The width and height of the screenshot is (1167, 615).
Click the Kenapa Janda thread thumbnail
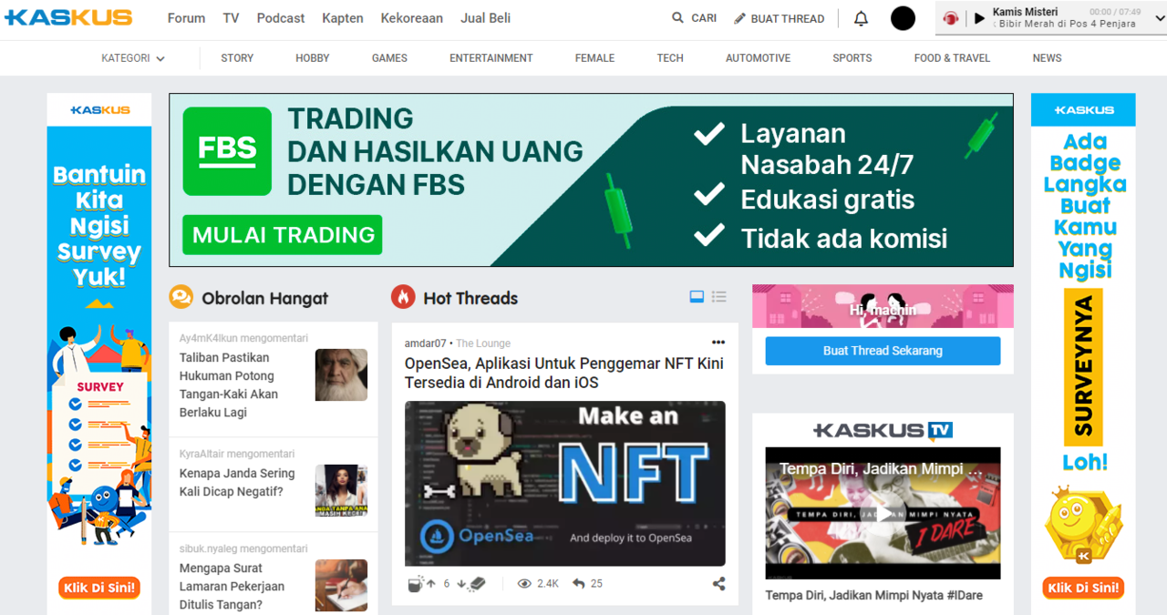(342, 490)
